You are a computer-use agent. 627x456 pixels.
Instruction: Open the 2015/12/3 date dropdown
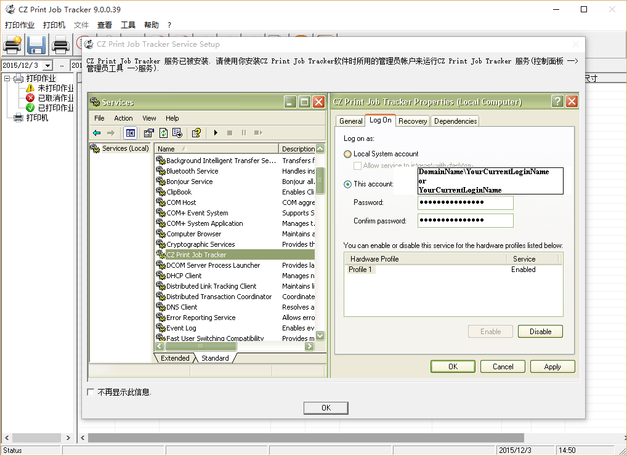(48, 65)
